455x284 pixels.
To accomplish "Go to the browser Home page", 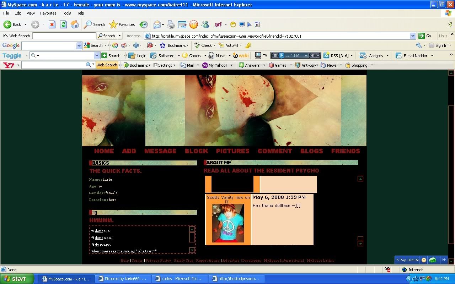I will 75,24.
